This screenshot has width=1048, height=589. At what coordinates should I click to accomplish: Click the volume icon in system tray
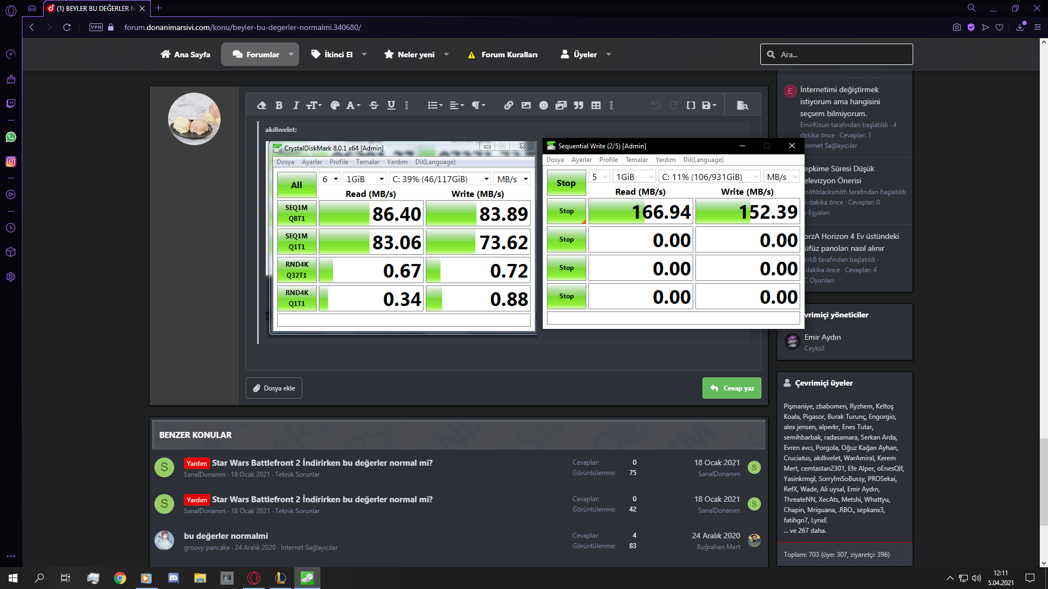click(976, 578)
